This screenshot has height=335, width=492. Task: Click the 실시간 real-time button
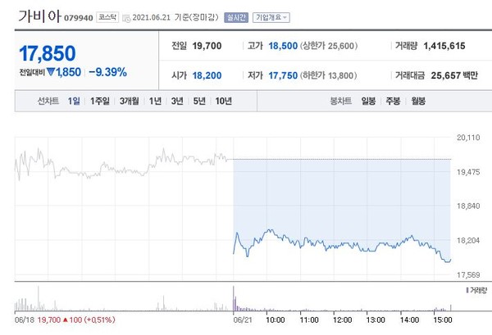[x=236, y=16]
